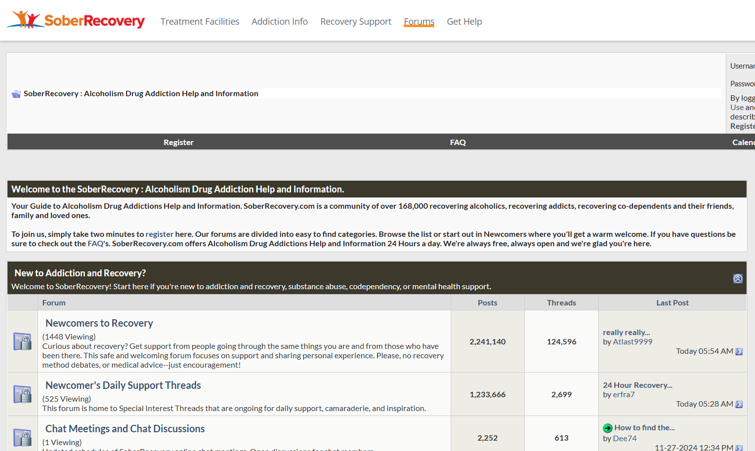
Task: Go to last post by Atlast9999
Action: point(739,351)
